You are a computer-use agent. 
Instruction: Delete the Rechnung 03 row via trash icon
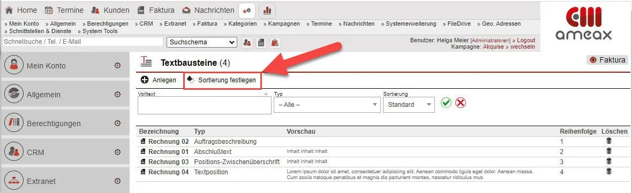click(608, 161)
